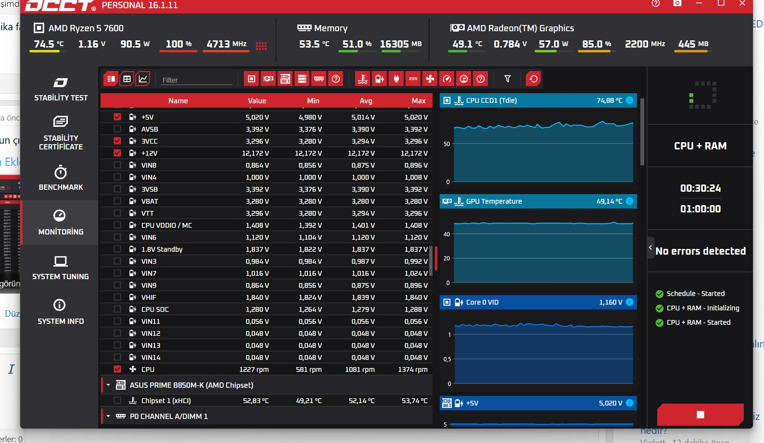Screen dimensions: 764x443
Task: Click the reset min/max values icon
Action: tap(534, 79)
